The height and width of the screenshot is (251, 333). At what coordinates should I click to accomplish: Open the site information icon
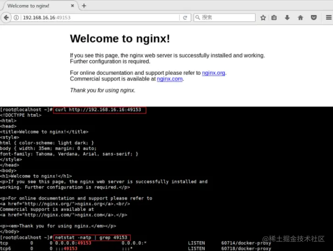tap(16, 17)
